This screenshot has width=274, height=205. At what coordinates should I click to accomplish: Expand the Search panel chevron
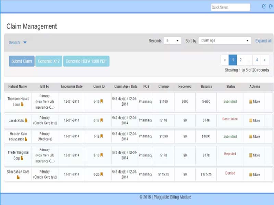pos(24,43)
